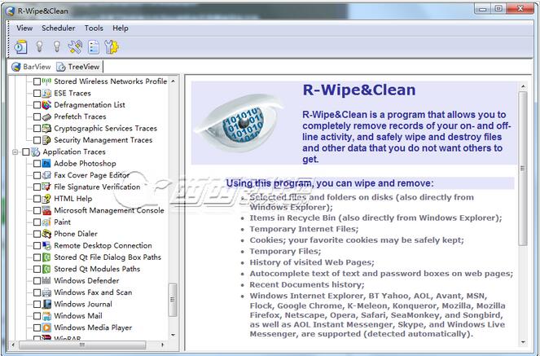Image resolution: width=540 pixels, height=356 pixels.
Task: Click the Application Traces folder icon
Action: pyautogui.click(x=36, y=152)
